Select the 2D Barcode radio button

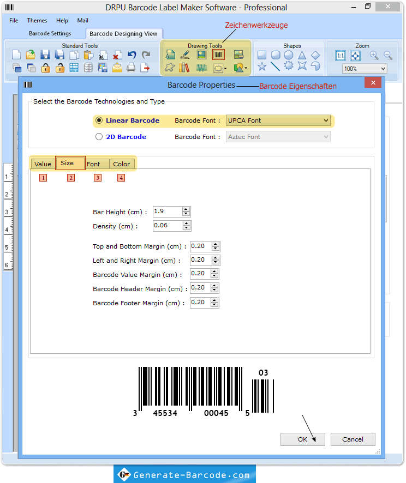pos(99,137)
